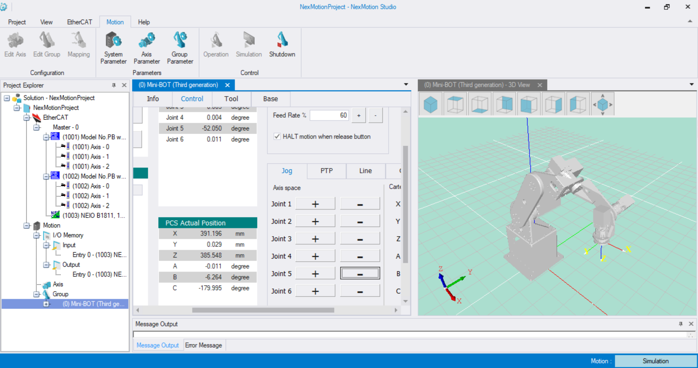The image size is (698, 368).
Task: Open the Project menu
Action: coord(17,22)
